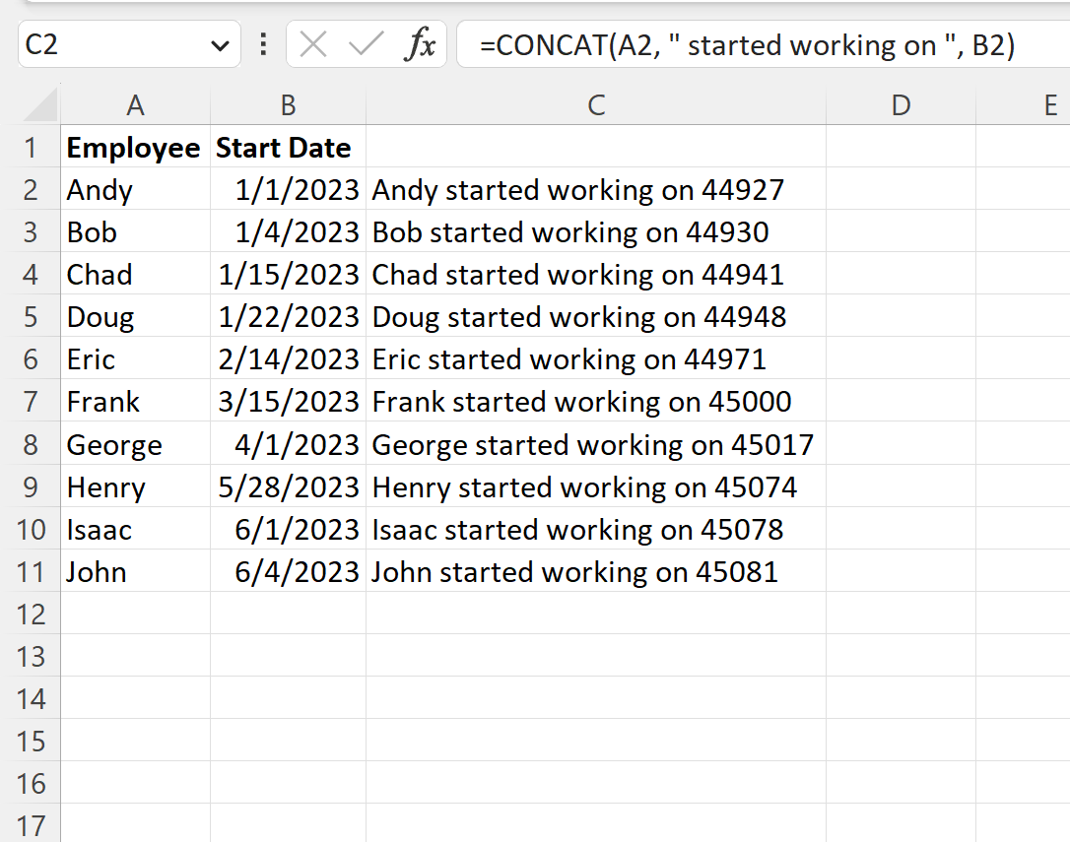Click the Cancel (X) icon beside formula bar
The image size is (1070, 842).
click(x=313, y=44)
